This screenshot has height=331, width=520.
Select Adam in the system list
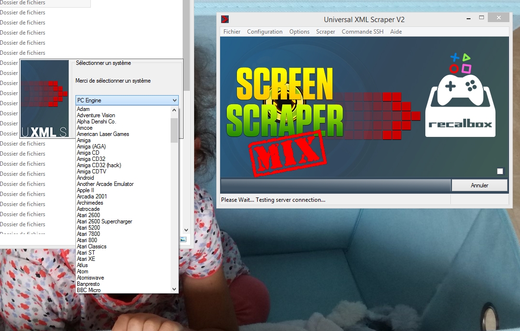[x=124, y=109]
